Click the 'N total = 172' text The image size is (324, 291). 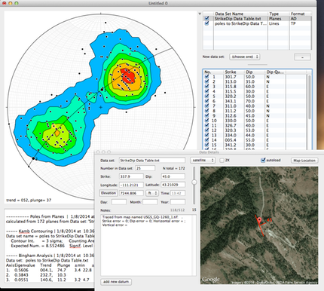174,168
